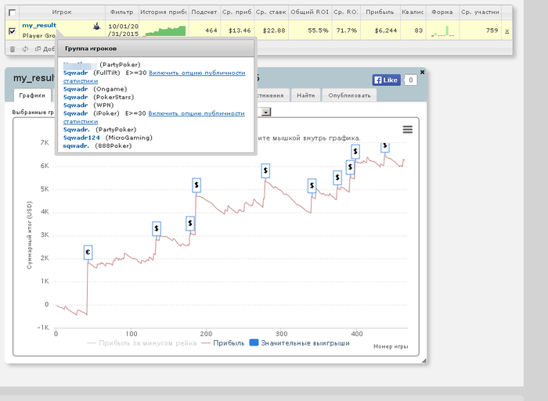Click the Форма mini bar chart in the row

point(442,31)
